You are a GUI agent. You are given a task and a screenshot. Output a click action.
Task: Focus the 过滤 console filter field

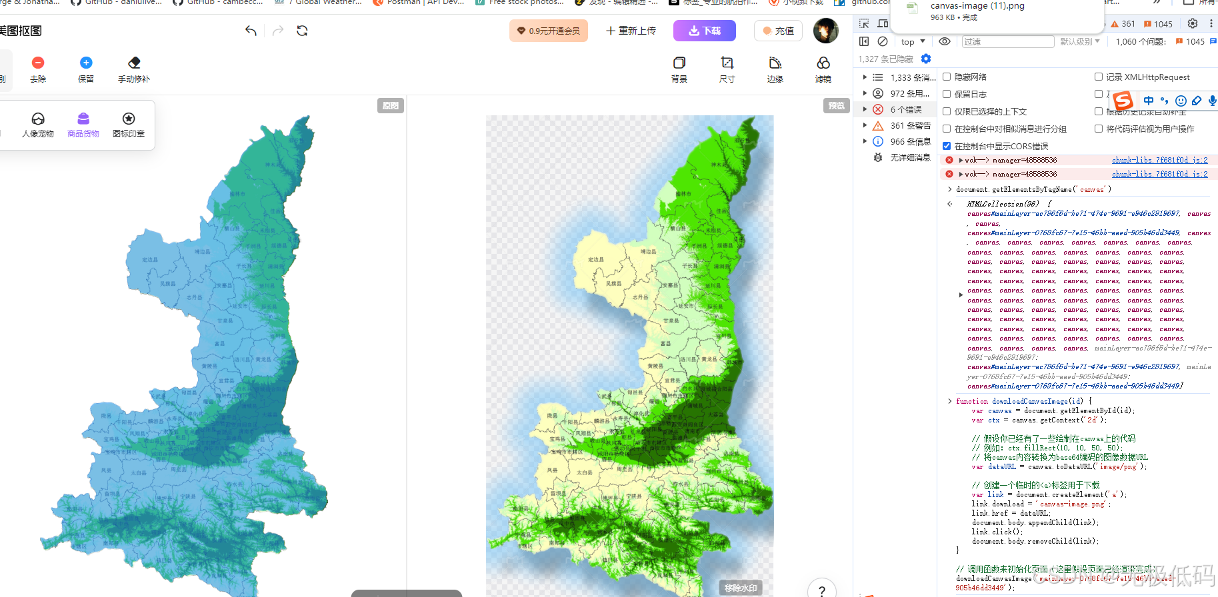coord(1007,41)
